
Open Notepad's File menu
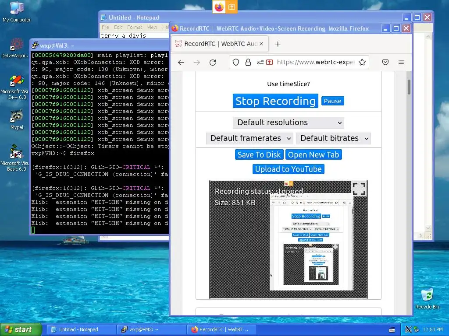click(105, 27)
